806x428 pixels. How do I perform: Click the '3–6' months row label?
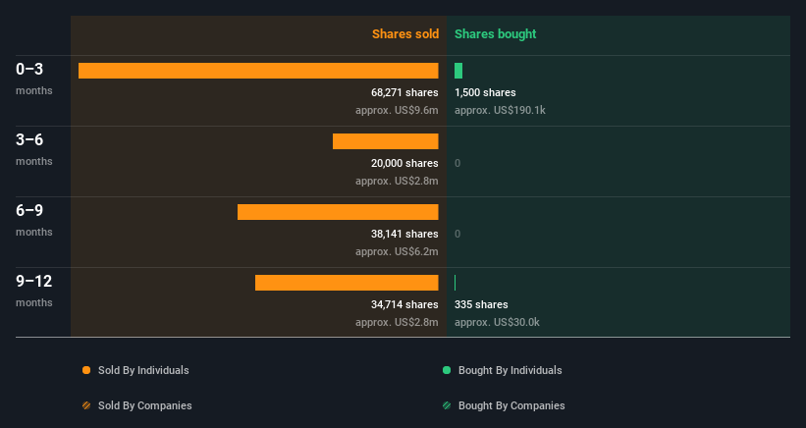(29, 139)
